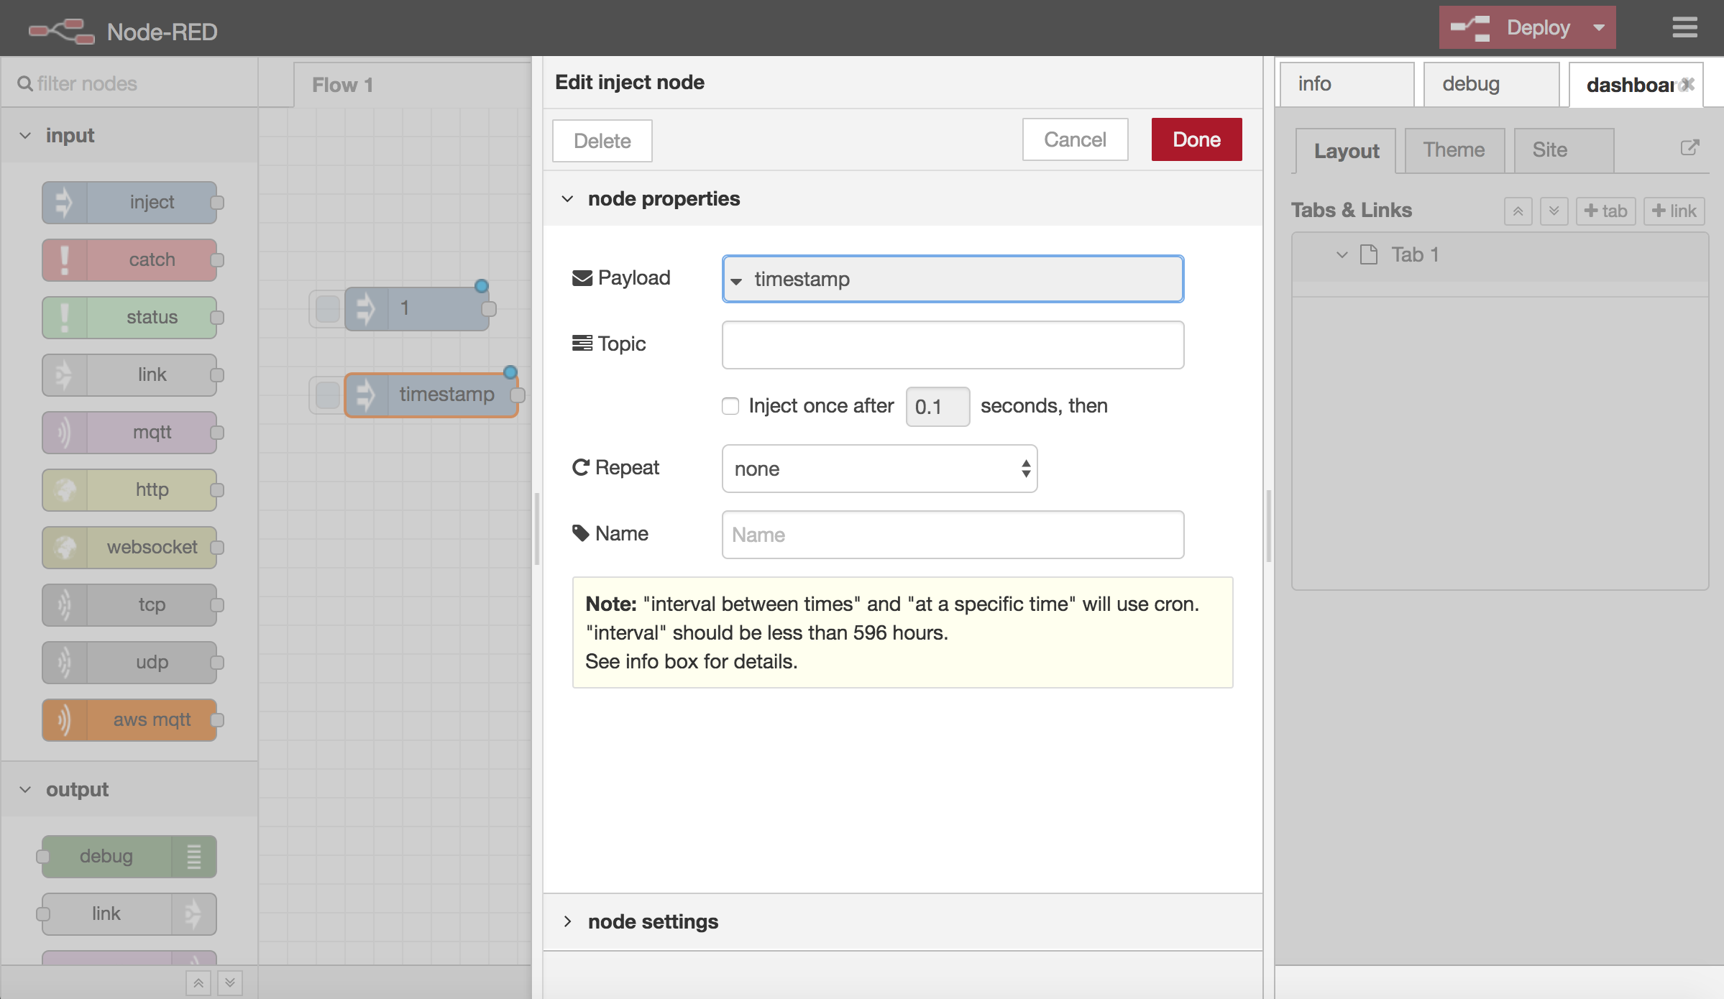Collapse the Tab 1 tree chevron
The width and height of the screenshot is (1724, 999).
(1342, 254)
